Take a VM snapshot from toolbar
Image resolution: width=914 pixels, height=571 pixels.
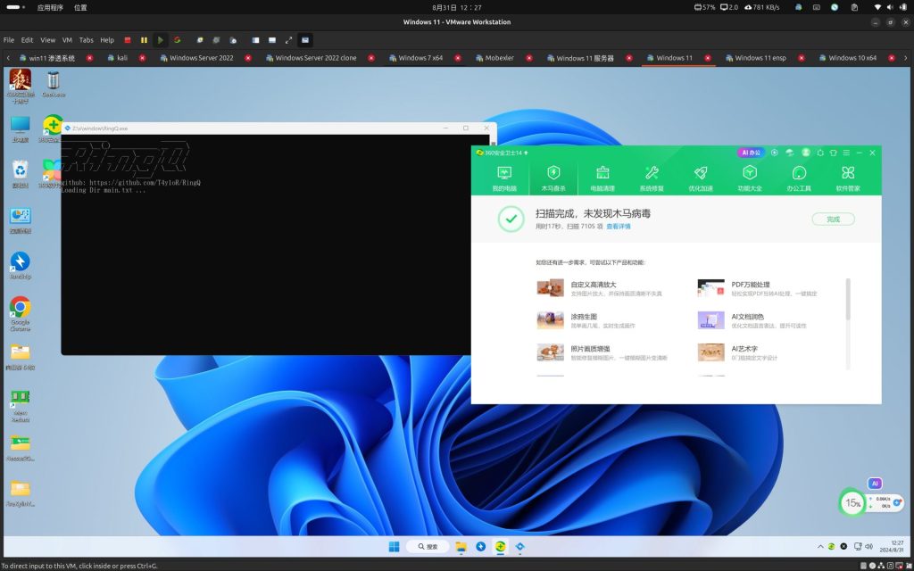tap(200, 40)
